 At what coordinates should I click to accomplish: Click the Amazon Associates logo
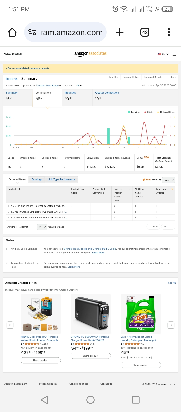coord(90,54)
